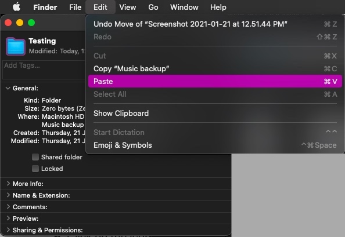Click the "Kind: Folder" text

(42, 100)
